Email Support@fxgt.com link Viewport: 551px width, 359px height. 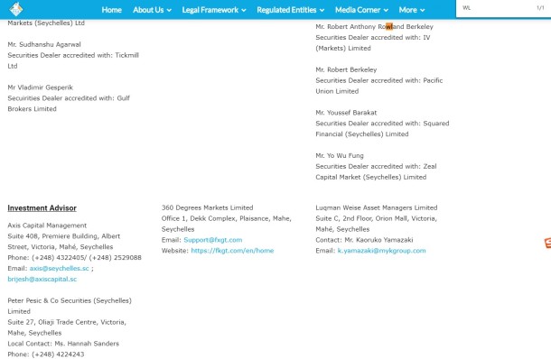(x=213, y=240)
